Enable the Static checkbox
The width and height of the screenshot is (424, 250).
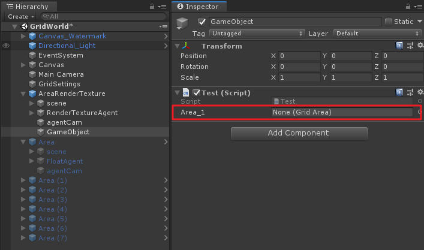[389, 22]
